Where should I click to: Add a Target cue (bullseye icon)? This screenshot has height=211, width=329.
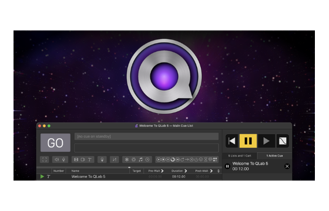coord(192,159)
